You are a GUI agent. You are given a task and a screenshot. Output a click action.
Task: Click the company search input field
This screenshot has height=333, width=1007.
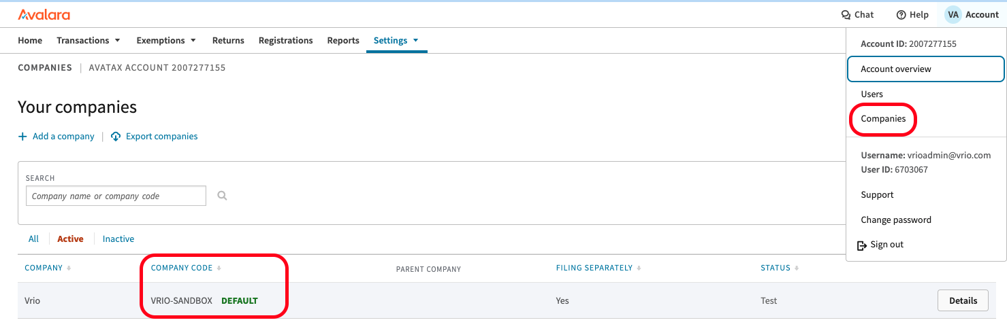click(116, 196)
